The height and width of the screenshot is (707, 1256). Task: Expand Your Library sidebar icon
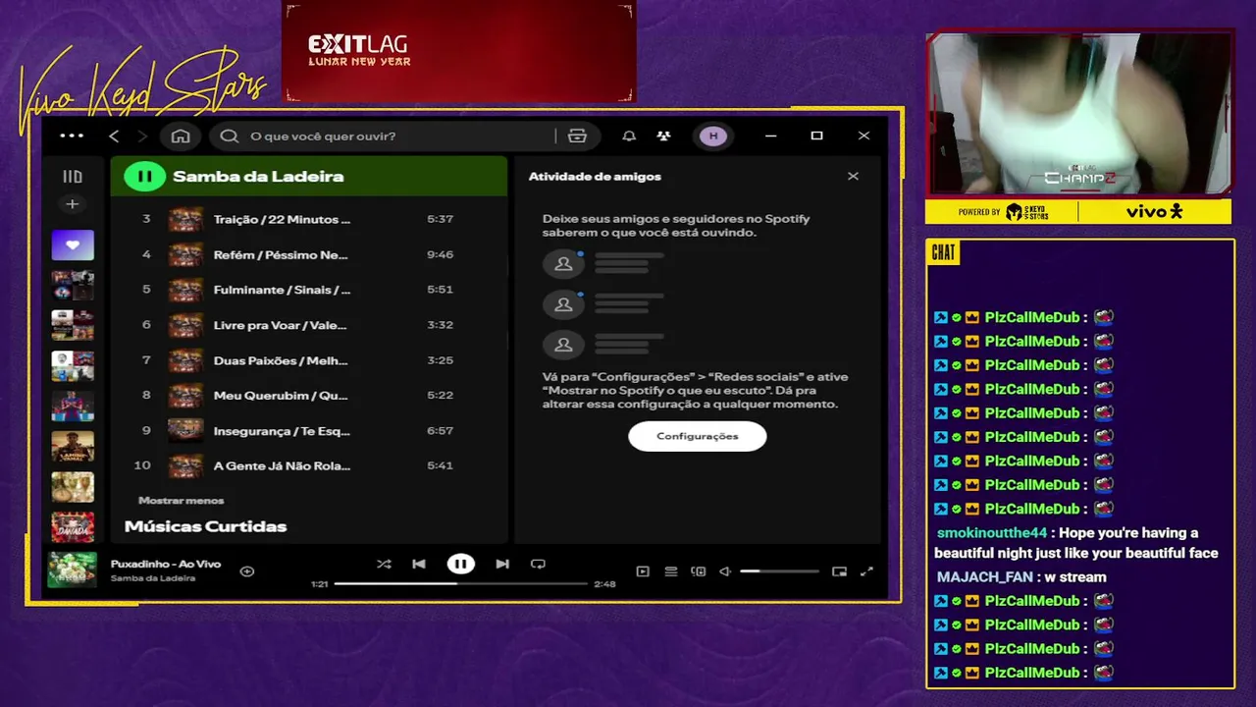(73, 177)
